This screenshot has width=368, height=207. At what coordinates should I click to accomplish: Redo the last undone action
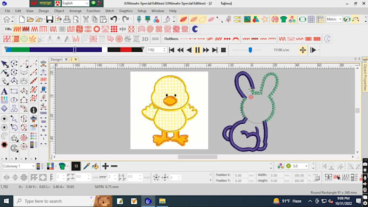click(x=126, y=19)
